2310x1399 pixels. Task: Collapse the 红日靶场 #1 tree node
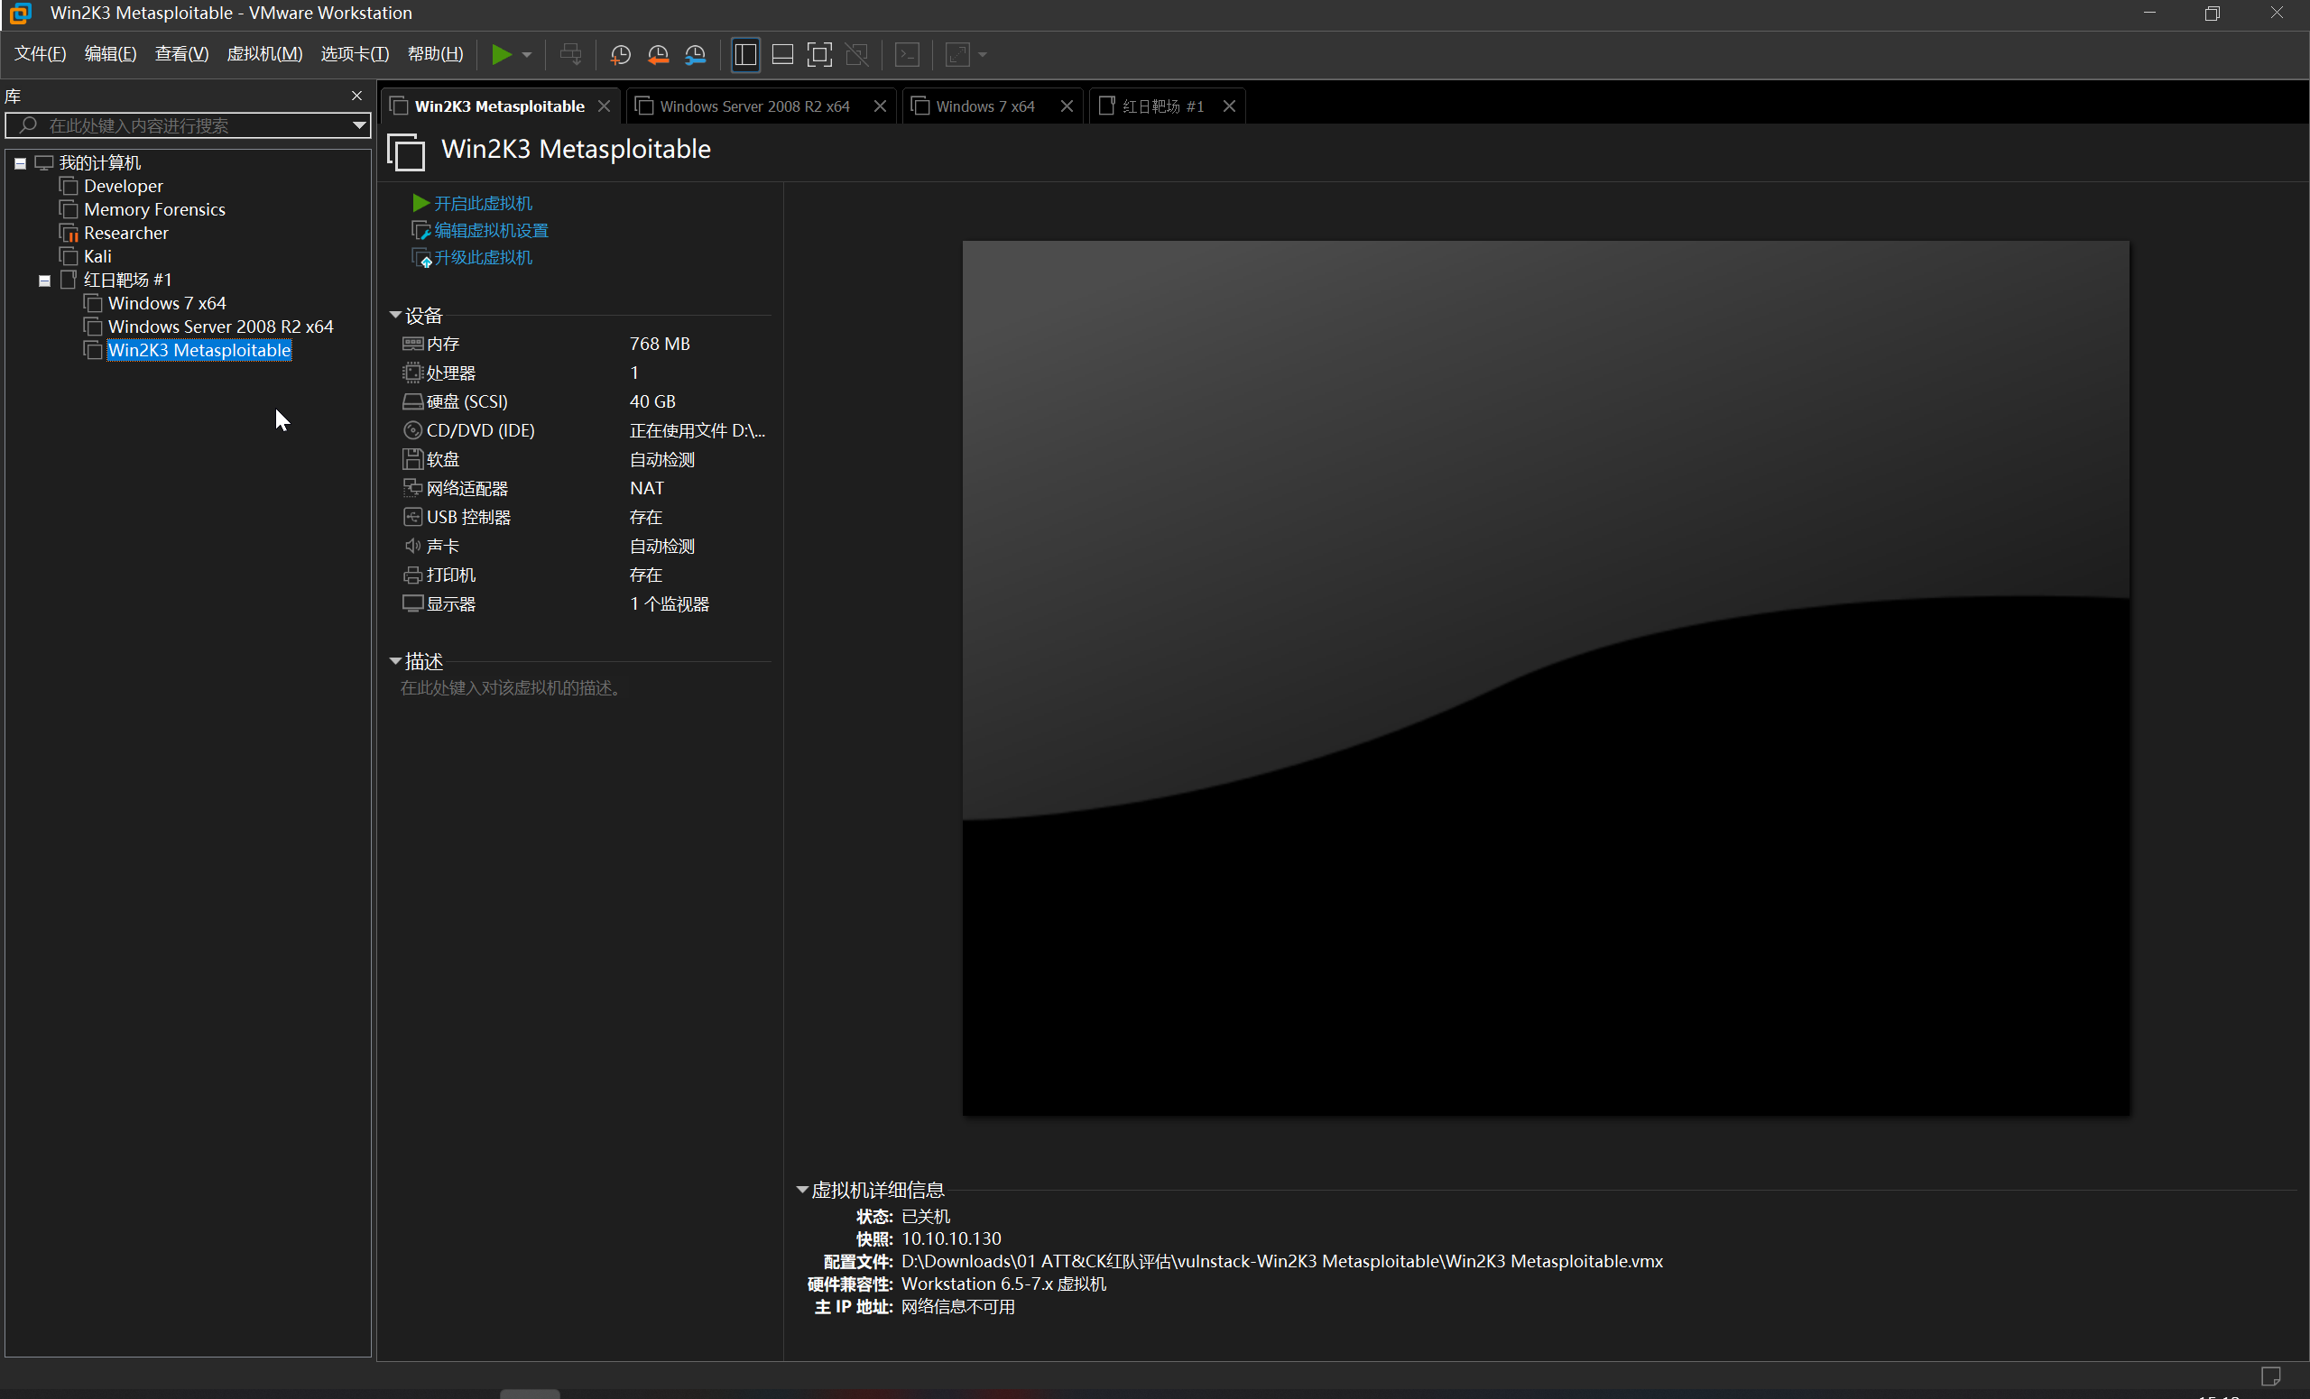pos(44,281)
